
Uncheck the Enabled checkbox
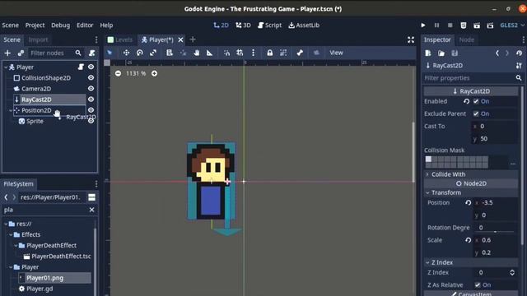[x=476, y=101]
